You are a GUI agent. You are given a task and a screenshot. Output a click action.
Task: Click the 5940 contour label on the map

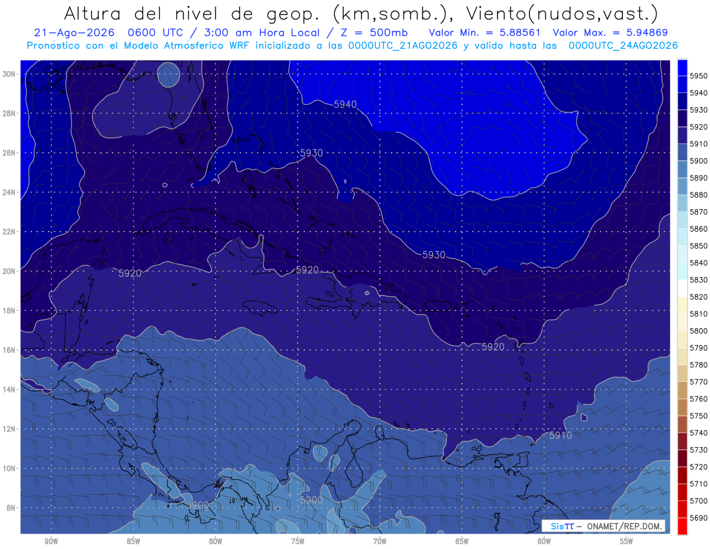pos(346,104)
